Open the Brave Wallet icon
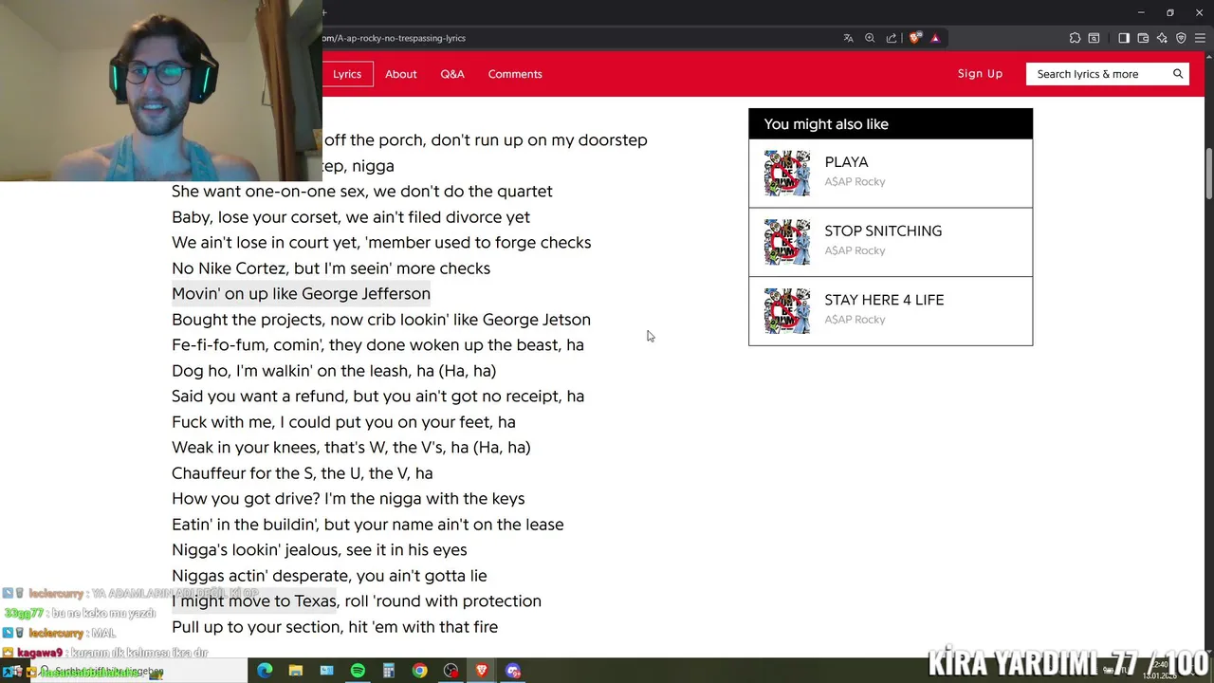Viewport: 1214px width, 683px height. (1143, 38)
